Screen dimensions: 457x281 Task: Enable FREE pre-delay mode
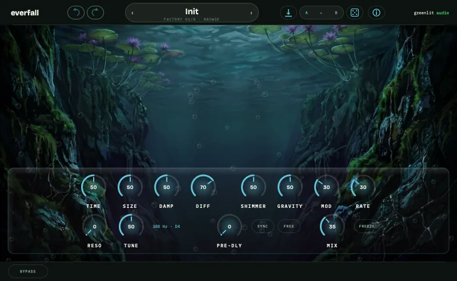(289, 226)
